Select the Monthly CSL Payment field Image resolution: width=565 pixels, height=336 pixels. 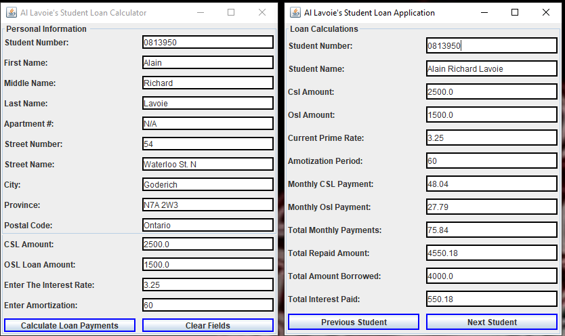492,184
